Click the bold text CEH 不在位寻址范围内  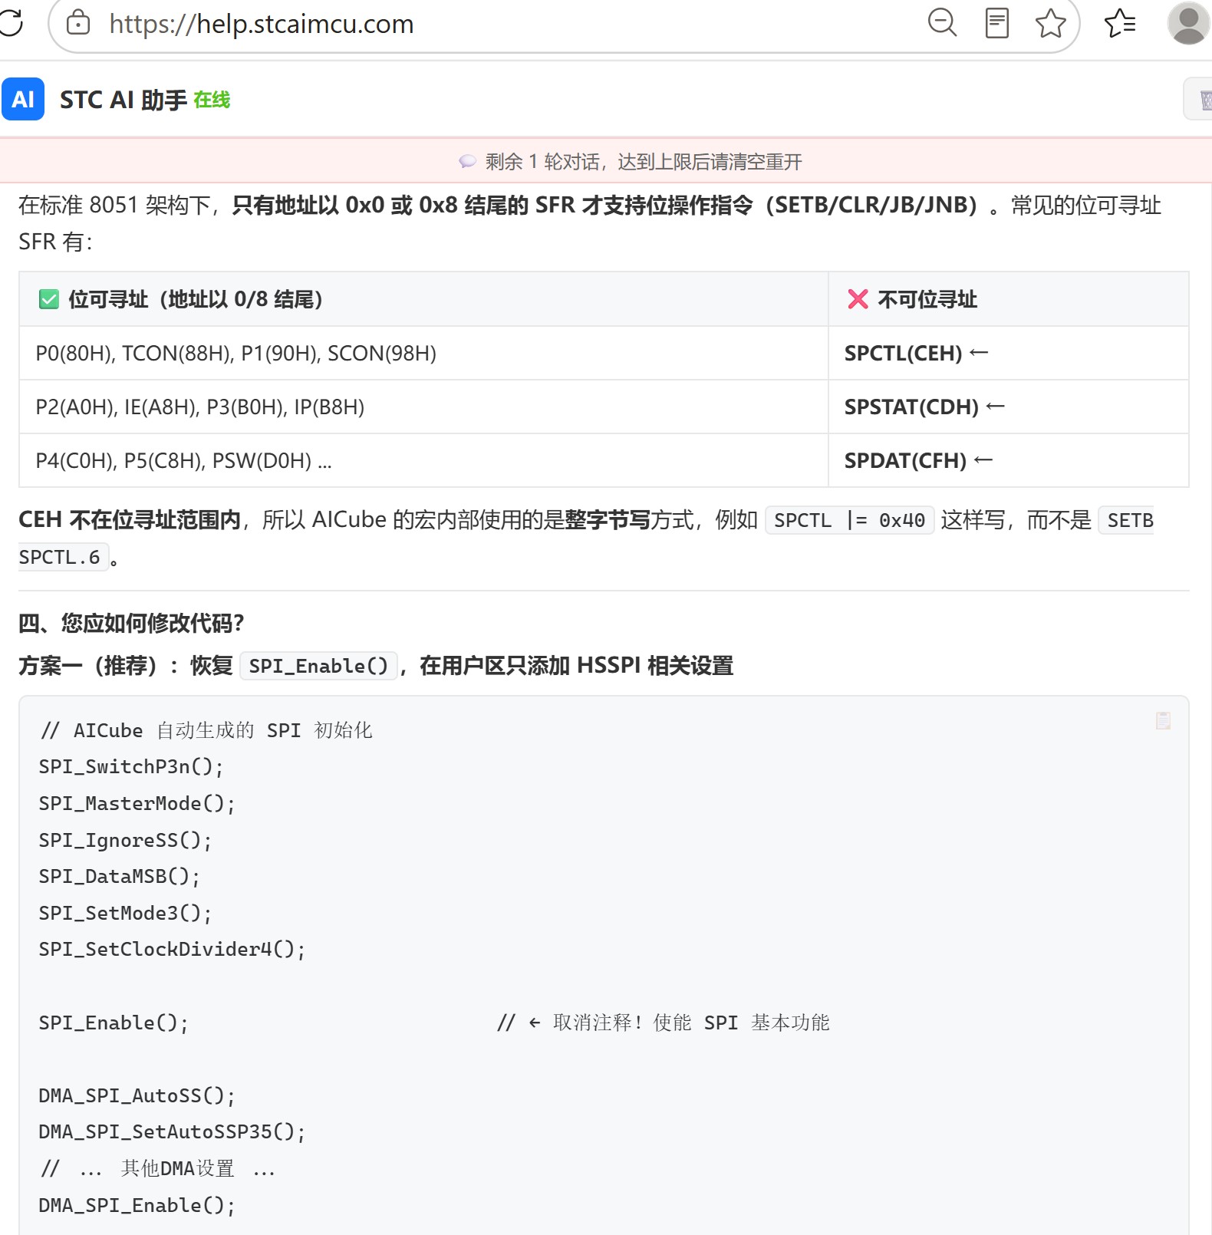coord(130,520)
